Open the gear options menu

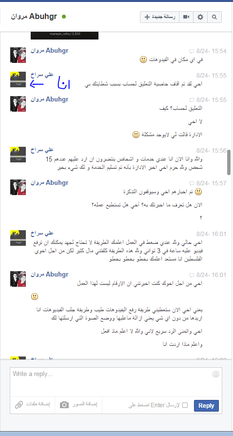[x=200, y=17]
